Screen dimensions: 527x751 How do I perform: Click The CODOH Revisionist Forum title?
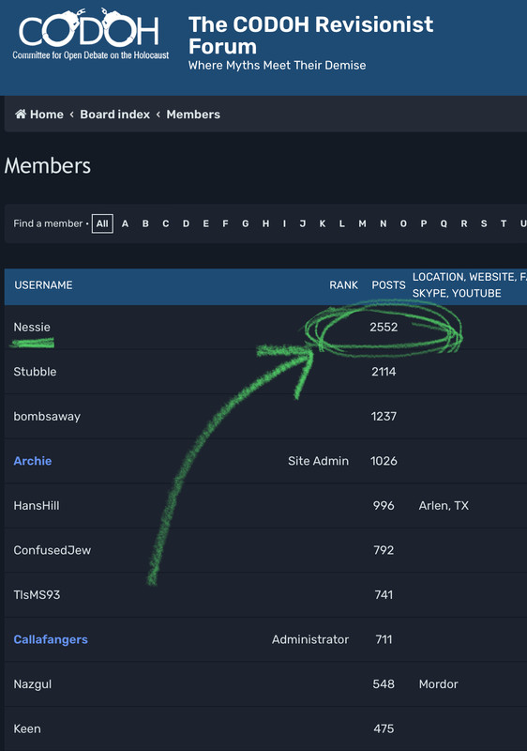[310, 35]
